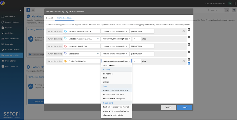The height and width of the screenshot is (120, 237).
Task: Remove the Linkable Personal Identif... condition row
Action: coord(189,37)
